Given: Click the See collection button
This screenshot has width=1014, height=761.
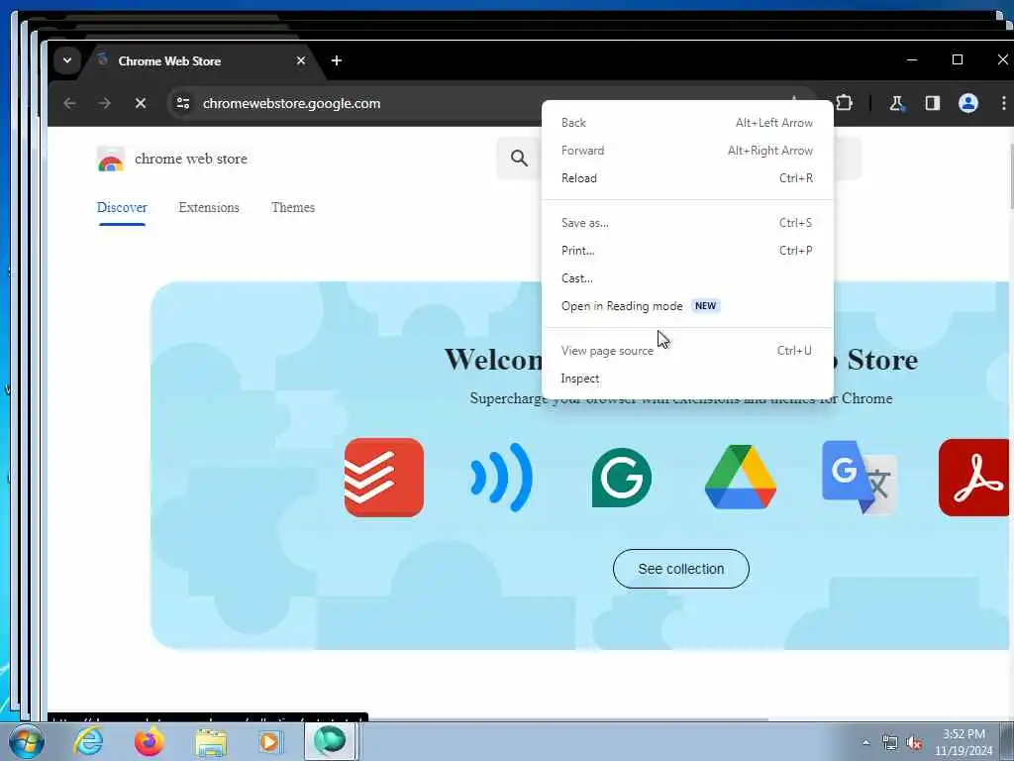Looking at the screenshot, I should coord(681,569).
